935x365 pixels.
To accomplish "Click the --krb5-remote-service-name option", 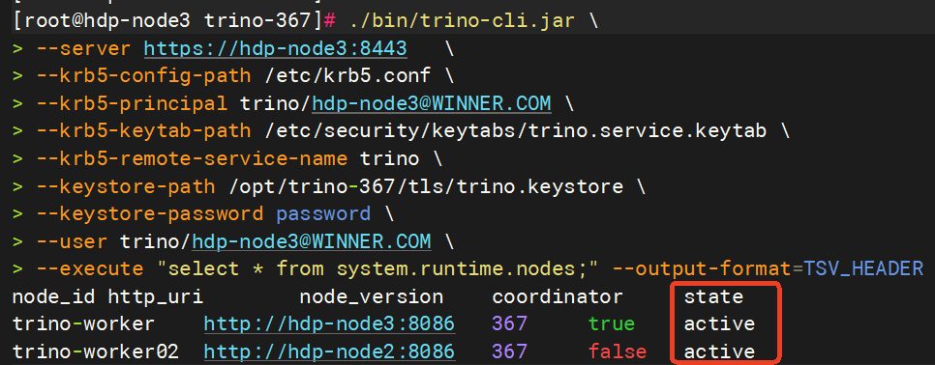I will coord(192,158).
